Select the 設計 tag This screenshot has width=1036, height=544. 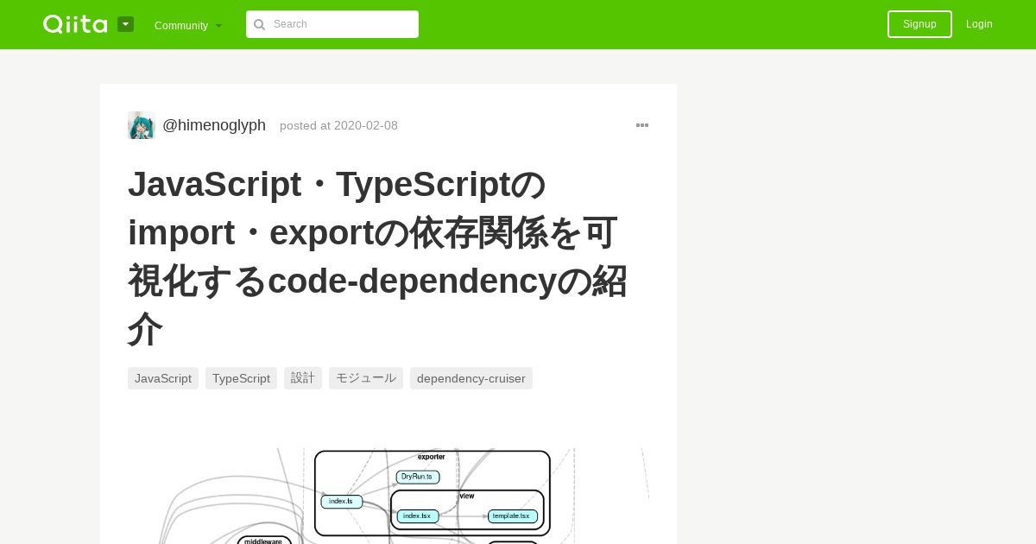click(x=303, y=378)
